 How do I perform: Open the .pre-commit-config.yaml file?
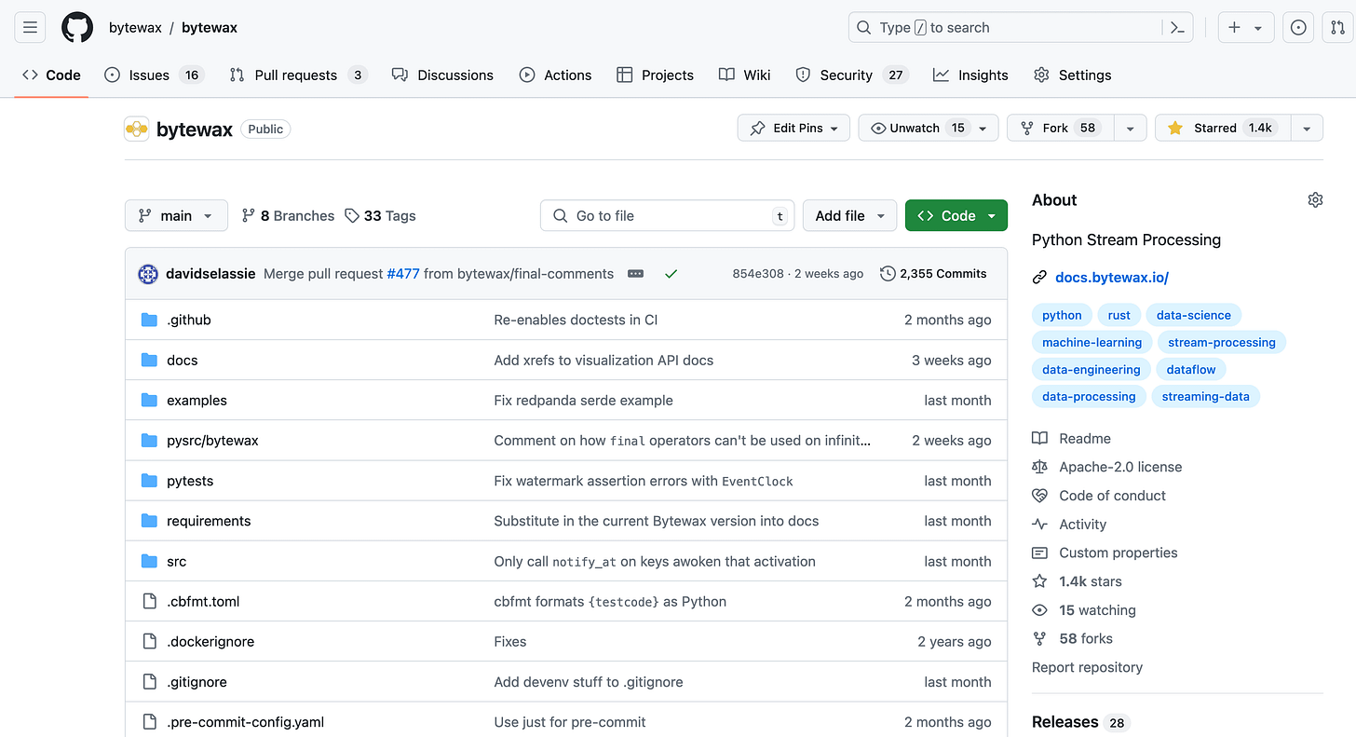pyautogui.click(x=245, y=722)
